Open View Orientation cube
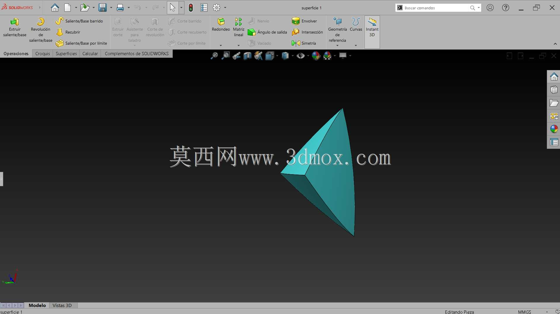The image size is (560, 314). pyautogui.click(x=269, y=55)
